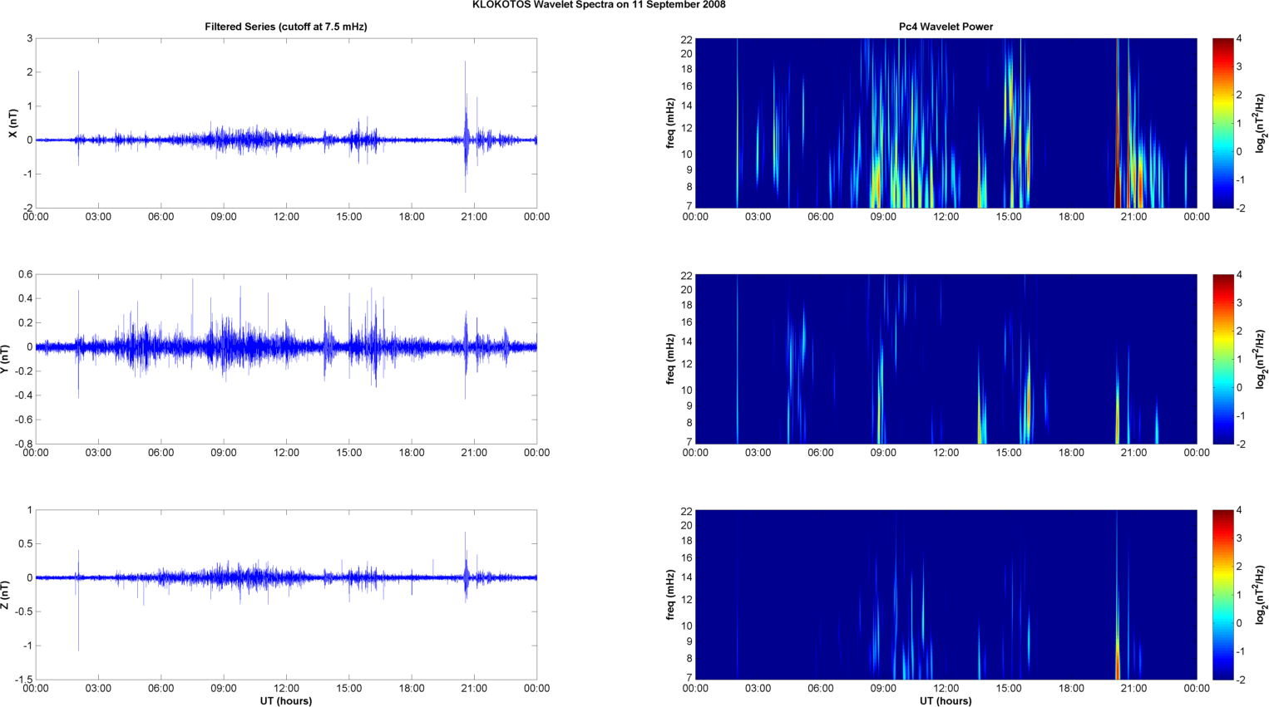Click inside the Z component time series plot
1269x707 pixels.
pos(286,595)
